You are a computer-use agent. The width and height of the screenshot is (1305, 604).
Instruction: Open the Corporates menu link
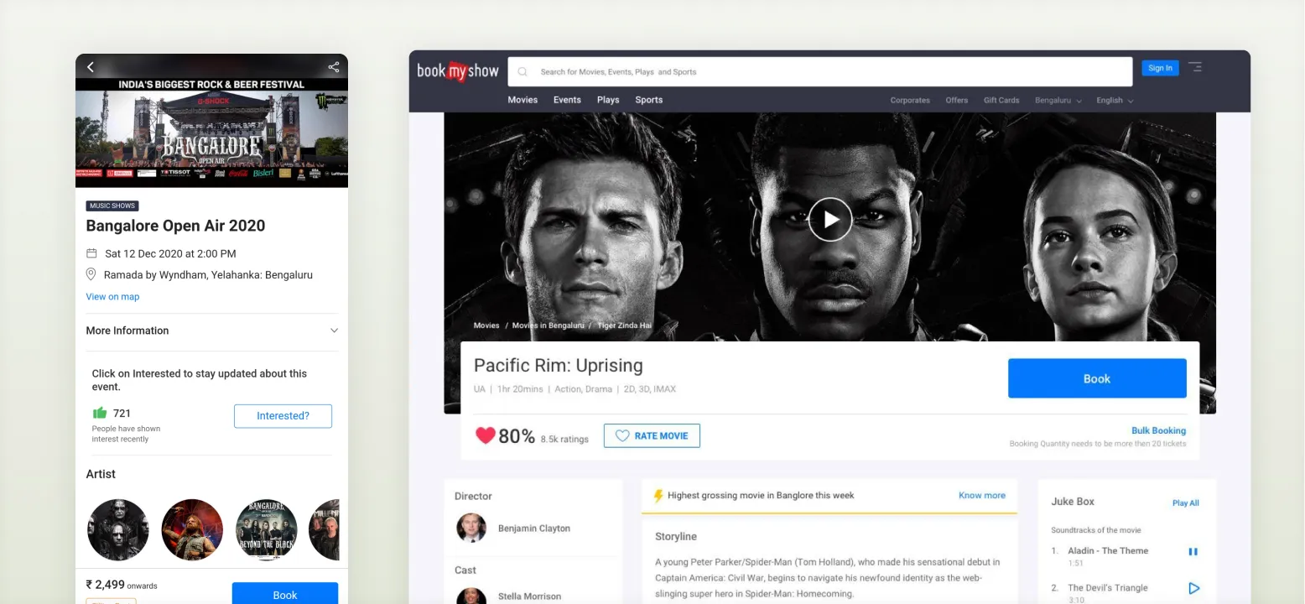coord(910,101)
